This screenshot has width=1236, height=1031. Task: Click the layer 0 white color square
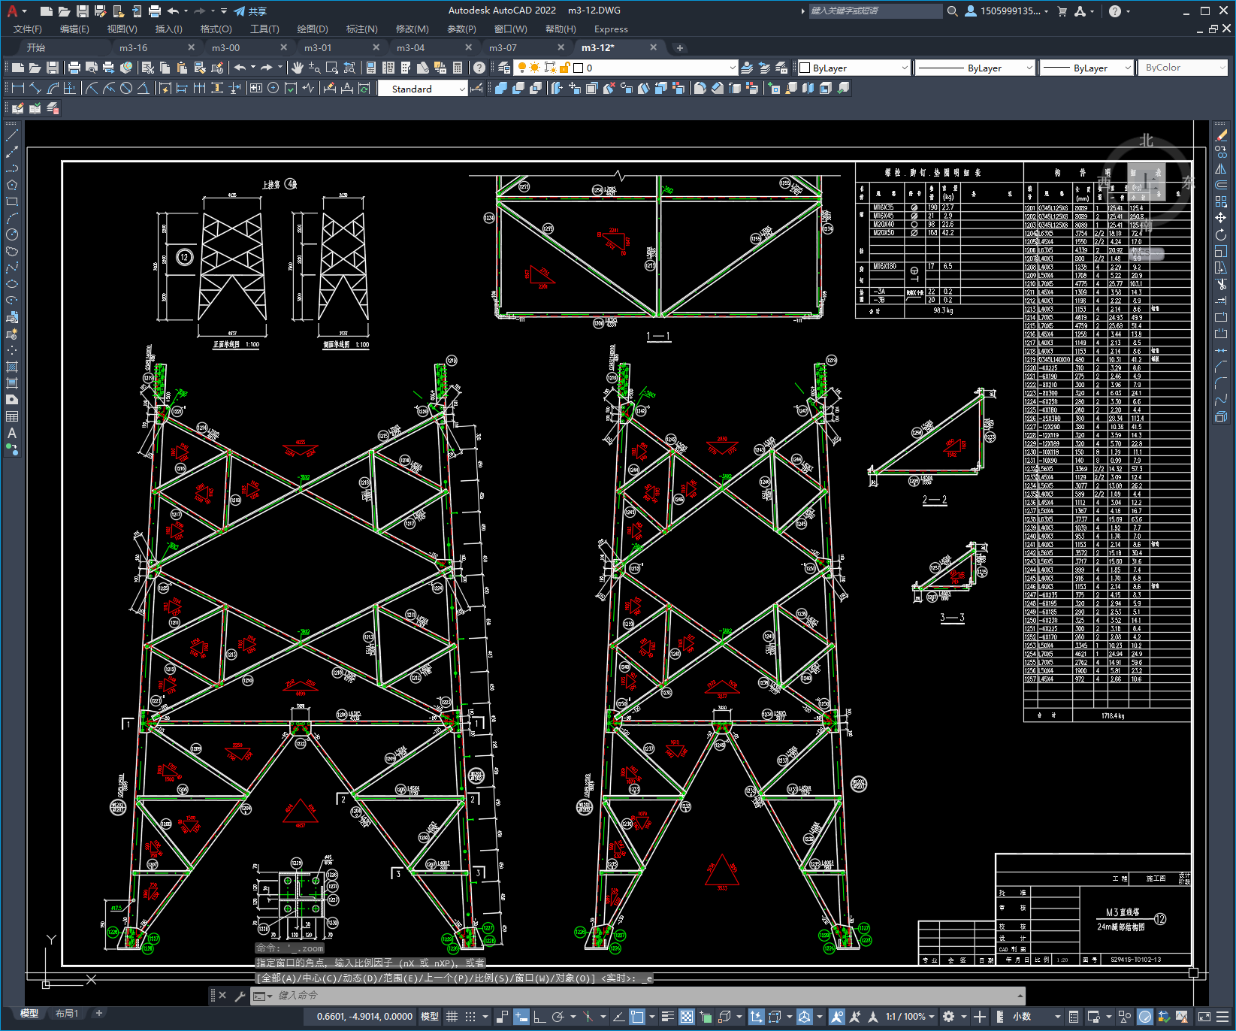click(579, 68)
